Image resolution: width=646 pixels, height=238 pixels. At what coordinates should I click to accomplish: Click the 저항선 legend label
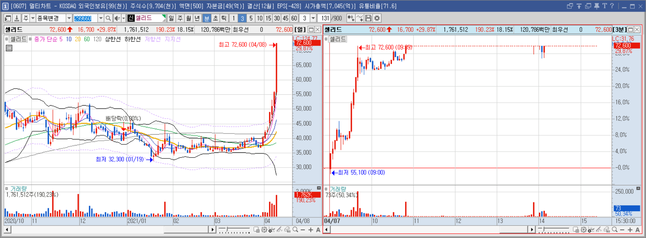[153, 39]
